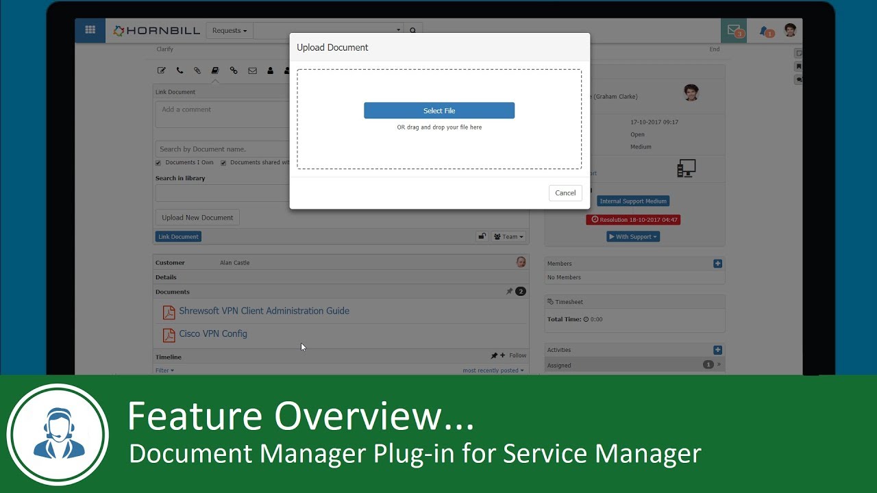This screenshot has width=877, height=493.
Task: Toggle the Documents shared with me checkbox
Action: (223, 163)
